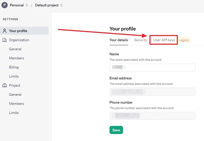
Task: Open the Billing settings page
Action: tap(14, 67)
